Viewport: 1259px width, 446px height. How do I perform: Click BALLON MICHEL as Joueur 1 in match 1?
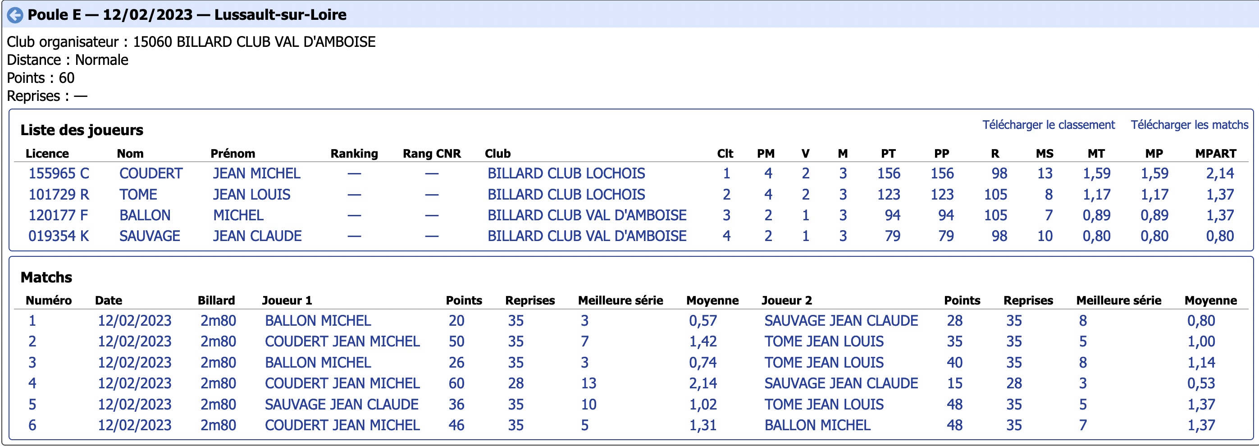pyautogui.click(x=318, y=321)
